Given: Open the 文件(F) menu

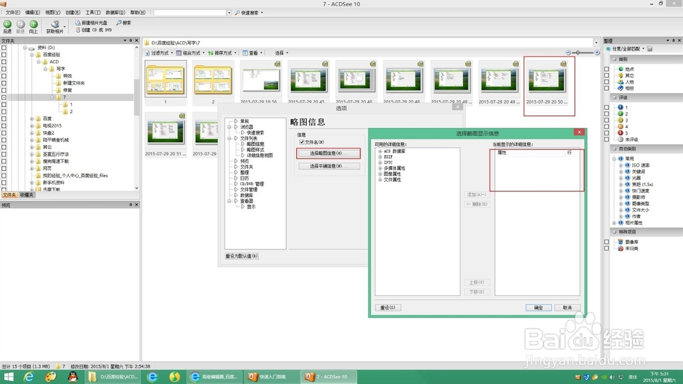Looking at the screenshot, I should coord(12,12).
